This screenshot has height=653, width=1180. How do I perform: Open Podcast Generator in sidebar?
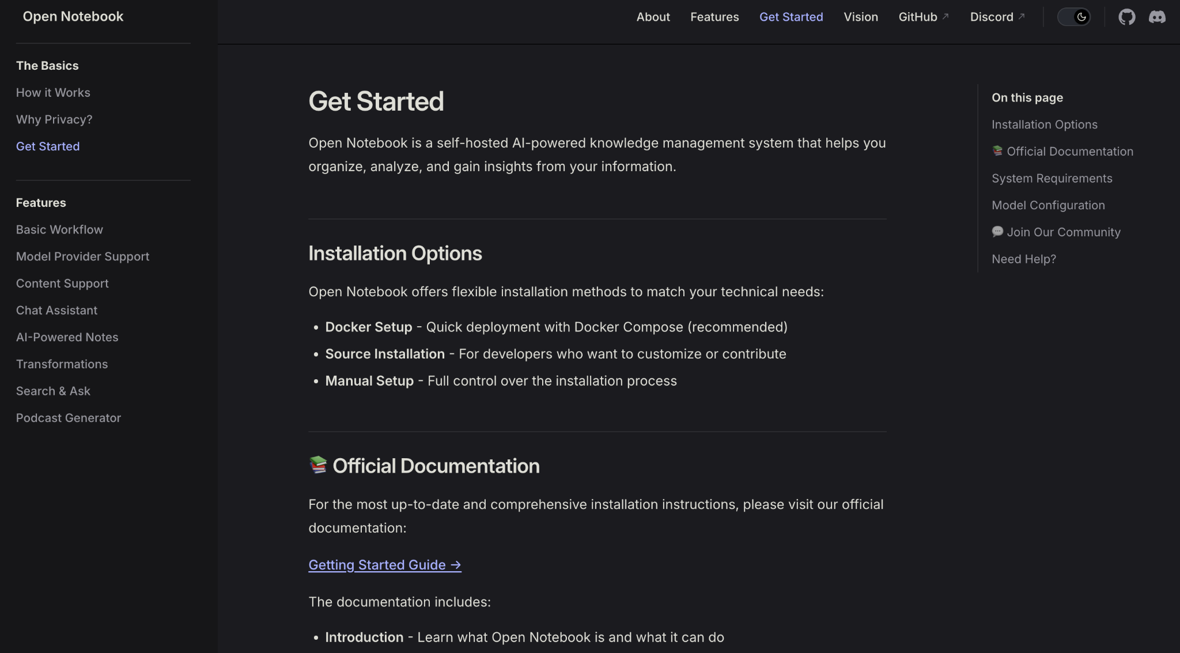pyautogui.click(x=69, y=418)
